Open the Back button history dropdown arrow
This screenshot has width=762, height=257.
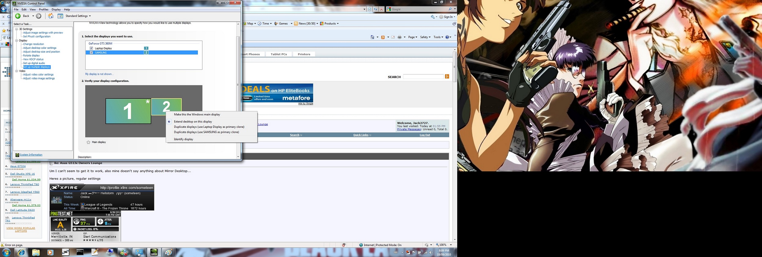click(x=33, y=16)
